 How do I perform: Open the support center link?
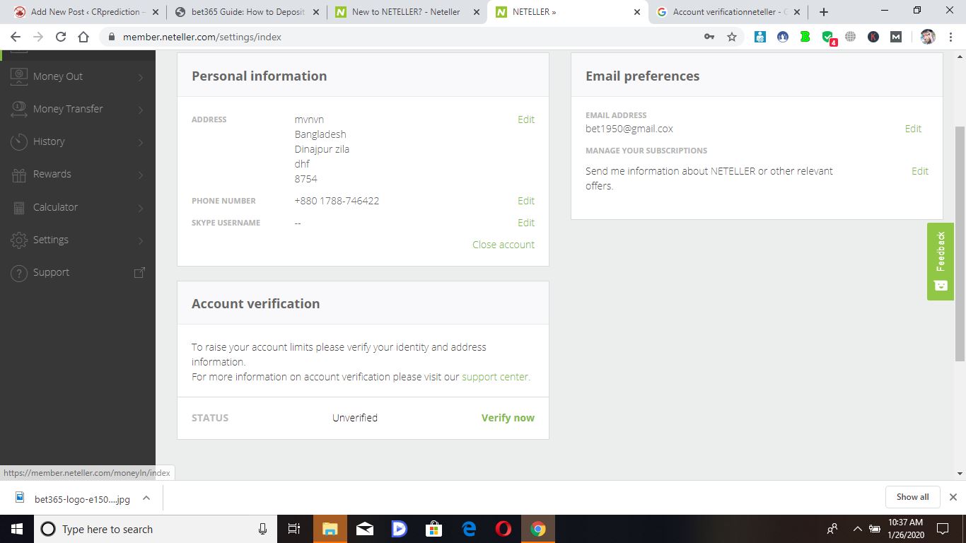496,377
